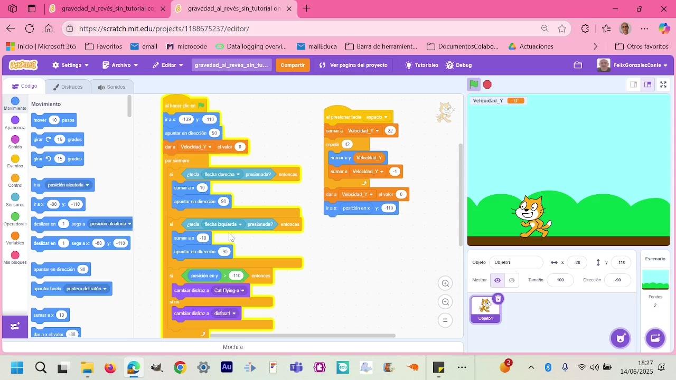676x380 pixels.
Task: Stop the project with red stop icon
Action: pyautogui.click(x=487, y=84)
